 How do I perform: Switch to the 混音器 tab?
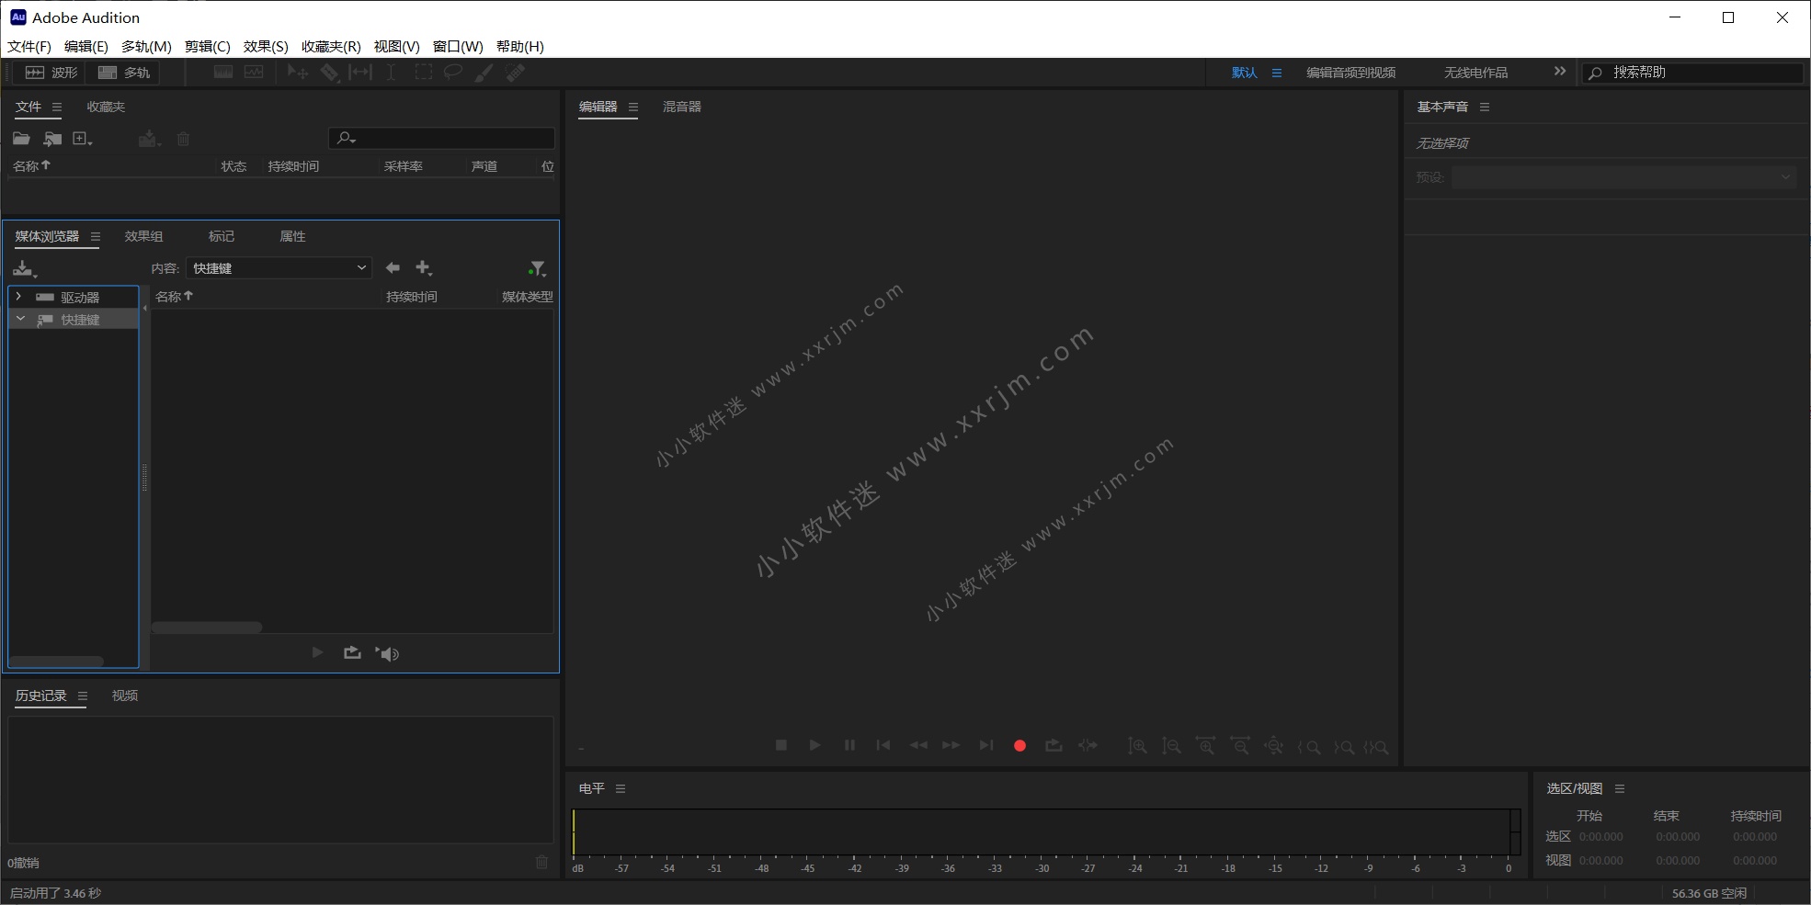point(681,107)
